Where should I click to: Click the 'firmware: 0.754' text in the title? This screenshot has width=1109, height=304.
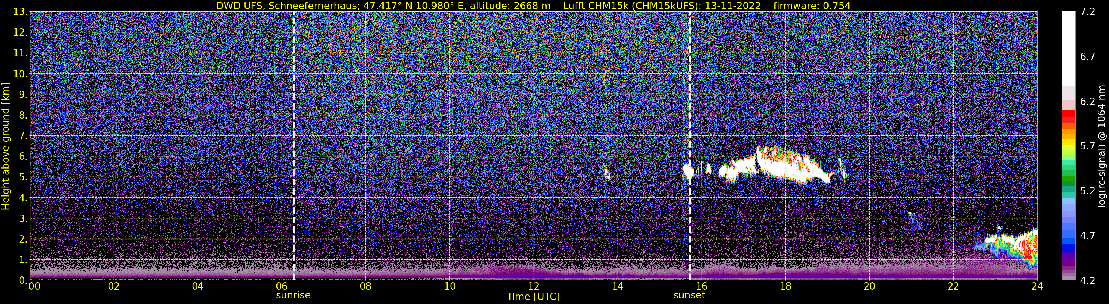(812, 6)
